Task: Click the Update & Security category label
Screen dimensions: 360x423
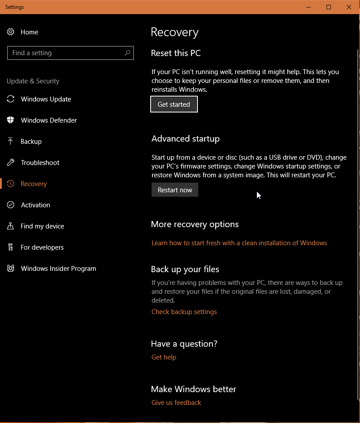Action: (33, 81)
